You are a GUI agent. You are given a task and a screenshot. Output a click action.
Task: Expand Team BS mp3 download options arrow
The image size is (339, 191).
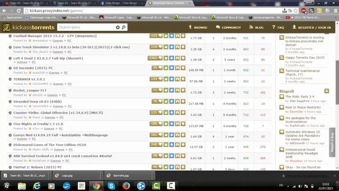(50, 176)
